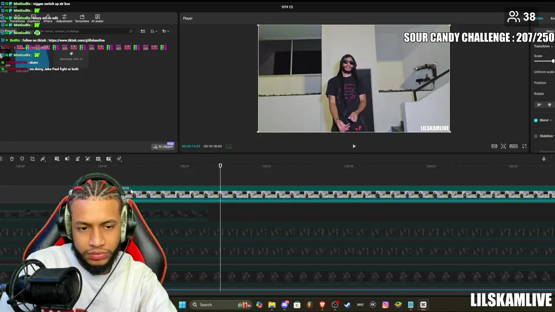Click the AI video play-sparkle icon
The height and width of the screenshot is (312, 555).
point(108,159)
